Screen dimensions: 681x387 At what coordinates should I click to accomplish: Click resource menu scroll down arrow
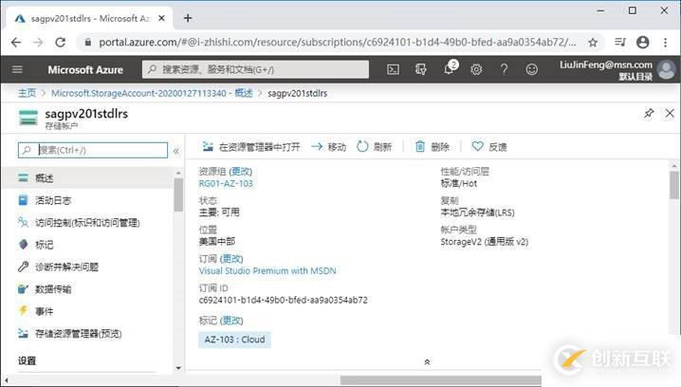tap(178, 368)
